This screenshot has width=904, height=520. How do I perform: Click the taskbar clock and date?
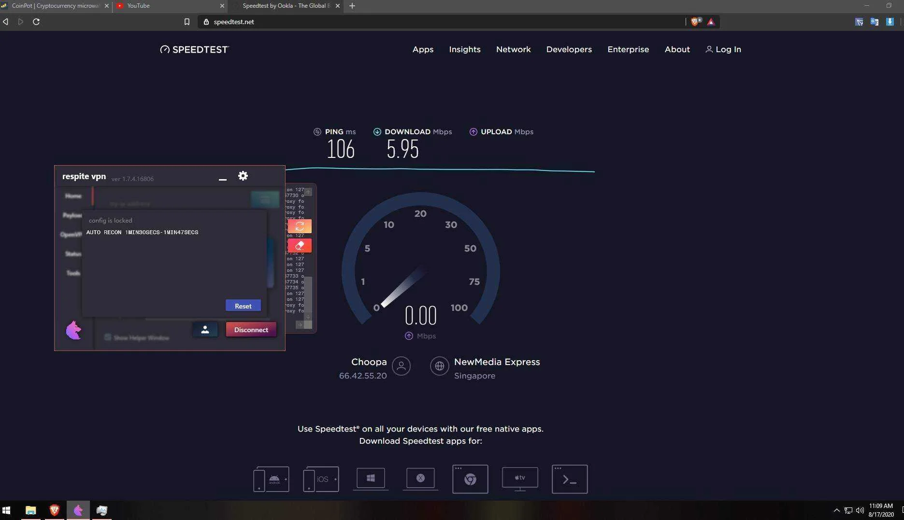(881, 510)
